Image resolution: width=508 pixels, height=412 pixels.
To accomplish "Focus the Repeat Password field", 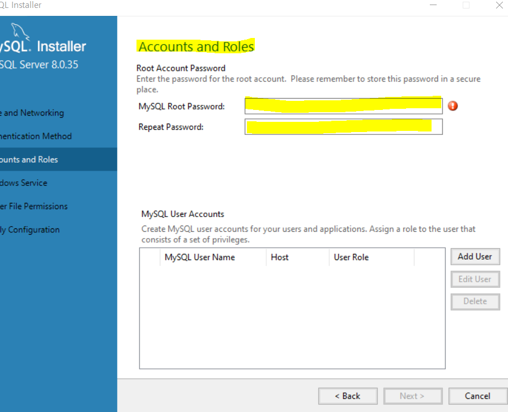I will tap(343, 126).
